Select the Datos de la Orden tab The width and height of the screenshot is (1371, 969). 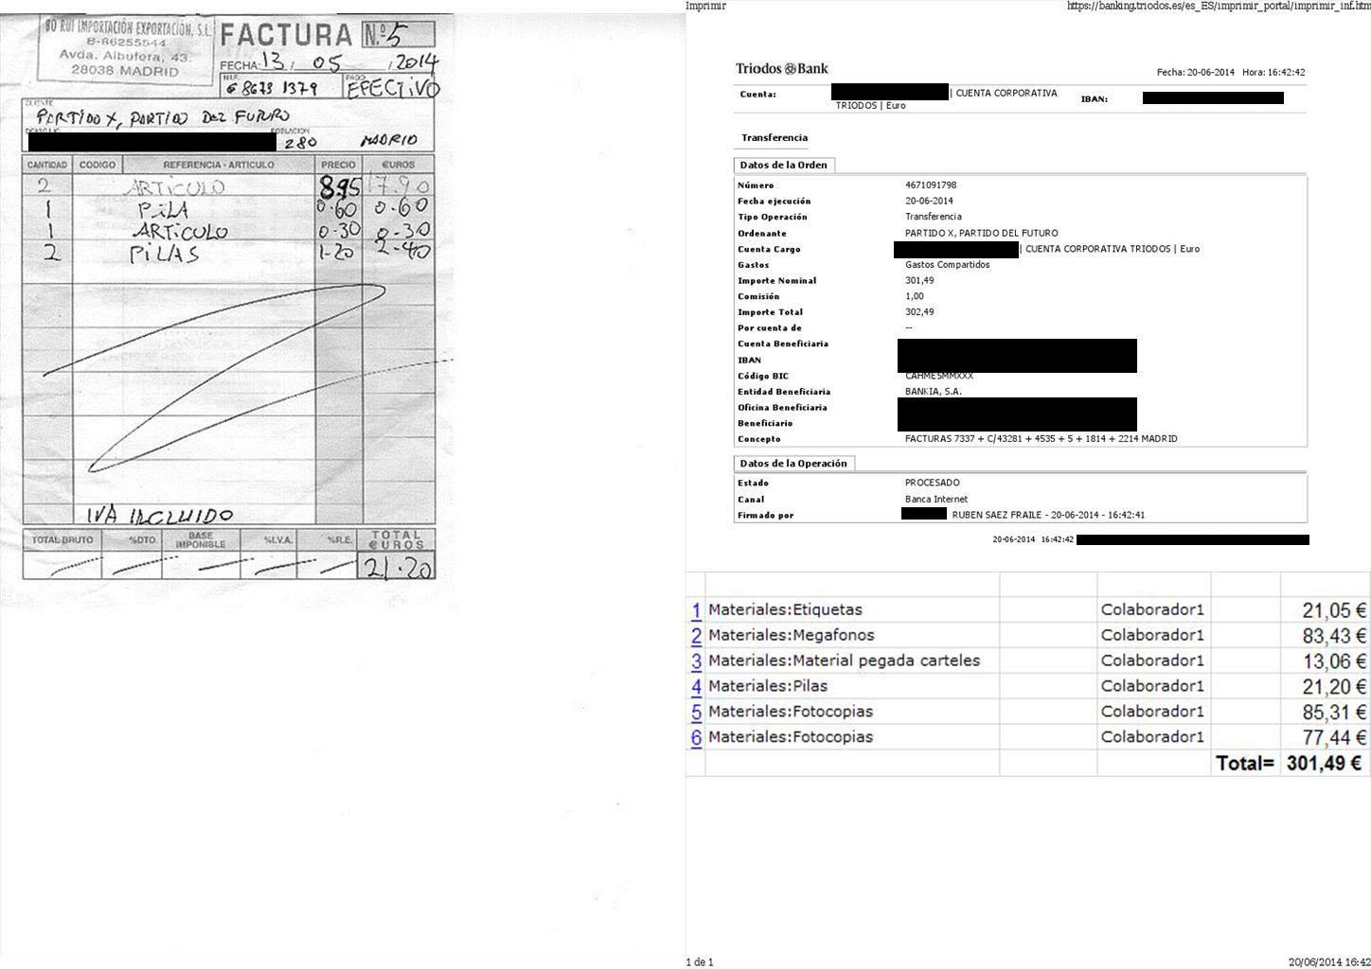[784, 165]
